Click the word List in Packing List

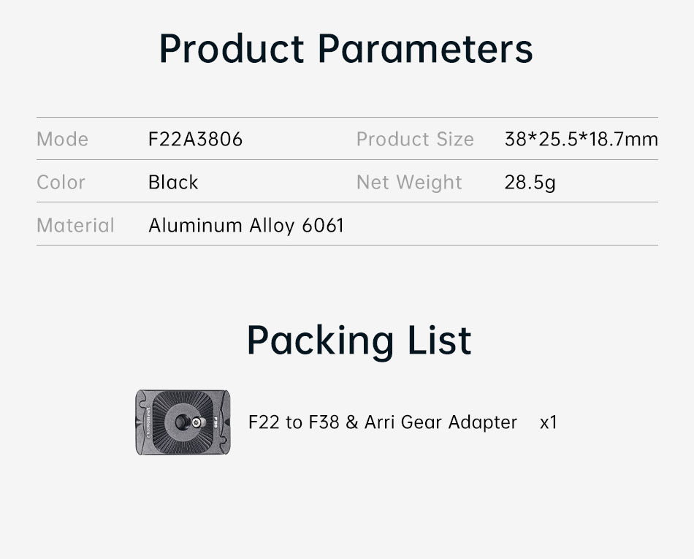tap(440, 341)
